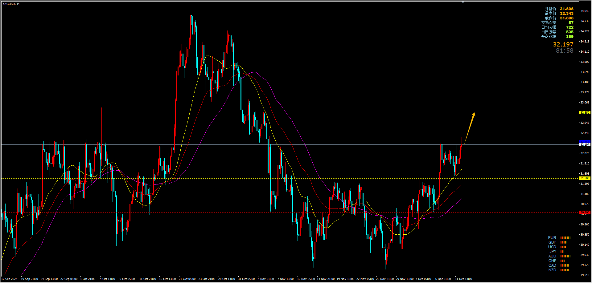592x283 pixels.
Task: Click the 7 Nov 13:00 time axis label
Action: point(286,279)
